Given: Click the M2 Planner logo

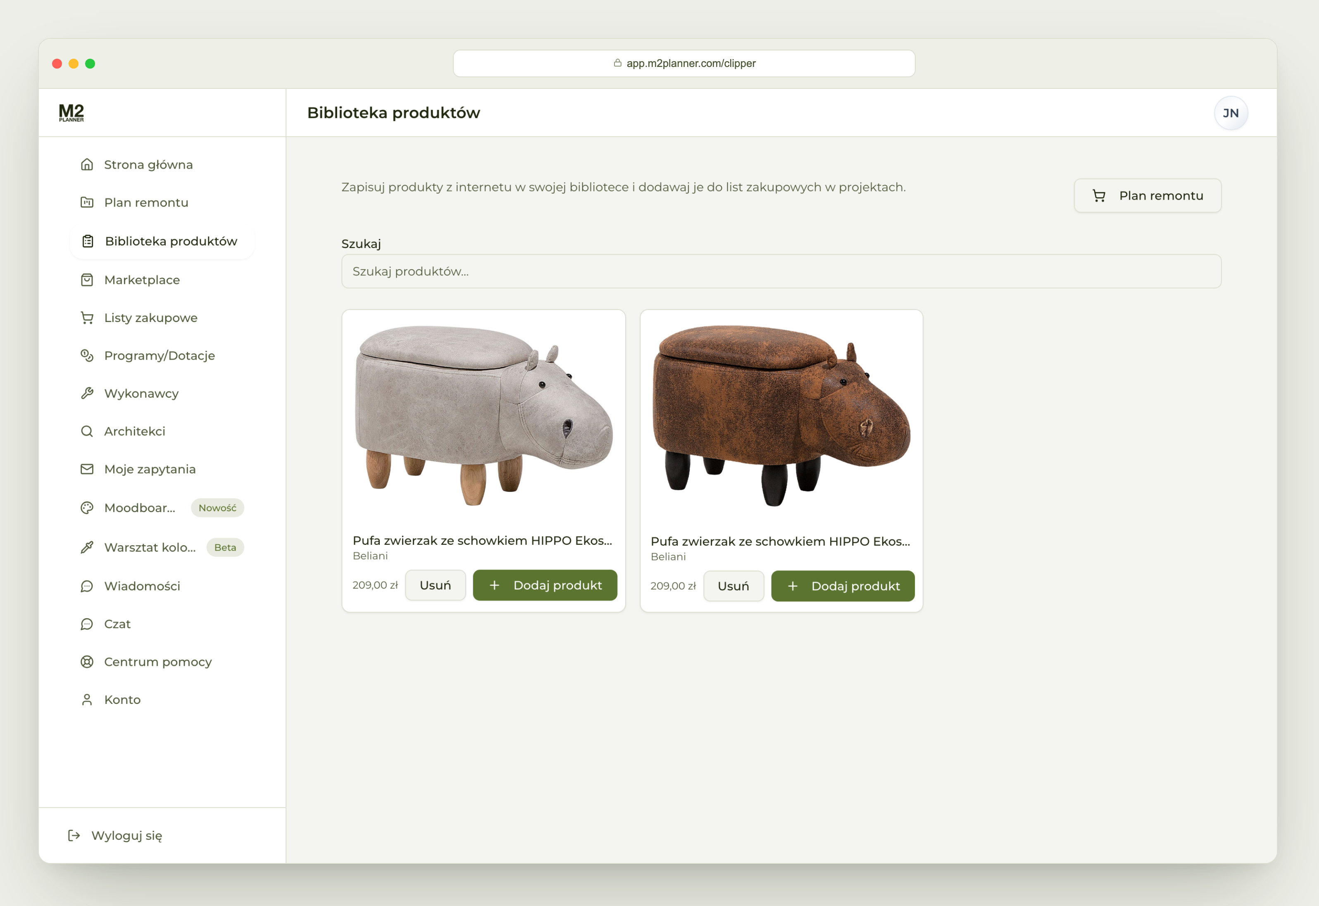Looking at the screenshot, I should (71, 112).
